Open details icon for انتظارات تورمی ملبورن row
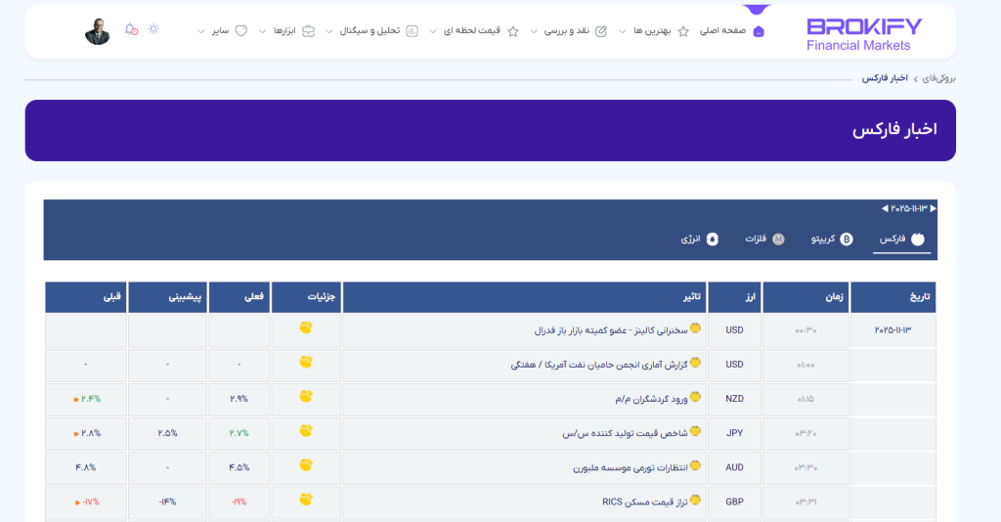1001x522 pixels. pos(306,465)
